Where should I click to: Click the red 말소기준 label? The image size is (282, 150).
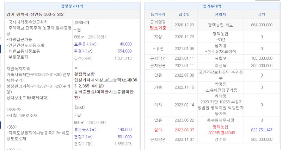[x=158, y=27]
